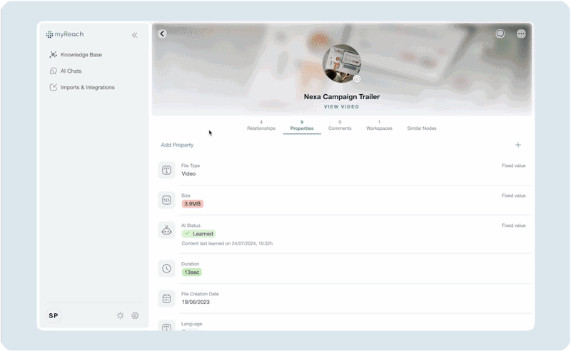The width and height of the screenshot is (571, 351).
Task: Open the Workspaces tab
Action: pos(379,126)
